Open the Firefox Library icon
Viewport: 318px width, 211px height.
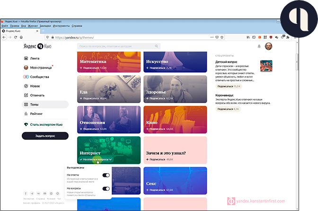[x=248, y=37]
